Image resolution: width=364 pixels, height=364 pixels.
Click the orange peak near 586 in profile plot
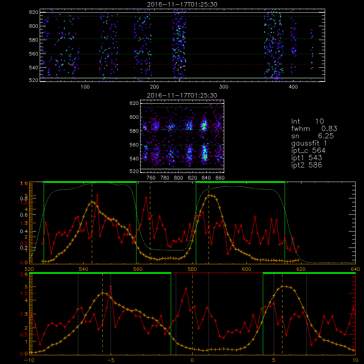coord(210,195)
